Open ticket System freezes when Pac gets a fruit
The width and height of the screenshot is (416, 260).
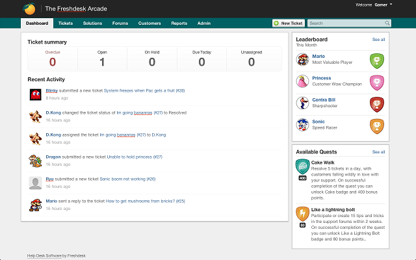pyautogui.click(x=144, y=90)
